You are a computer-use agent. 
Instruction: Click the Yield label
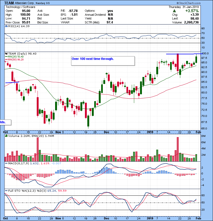pos(88,18)
